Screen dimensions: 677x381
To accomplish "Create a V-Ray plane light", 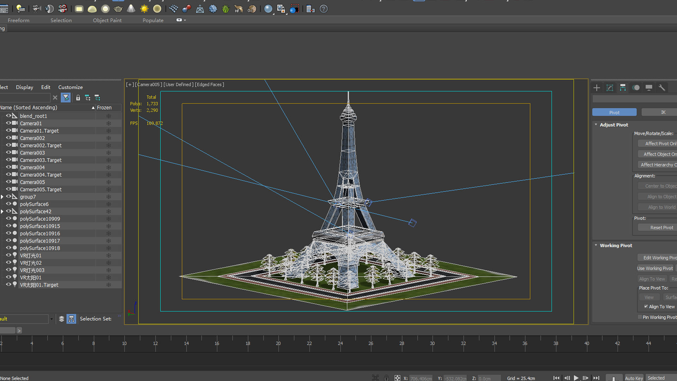I will pos(79,9).
